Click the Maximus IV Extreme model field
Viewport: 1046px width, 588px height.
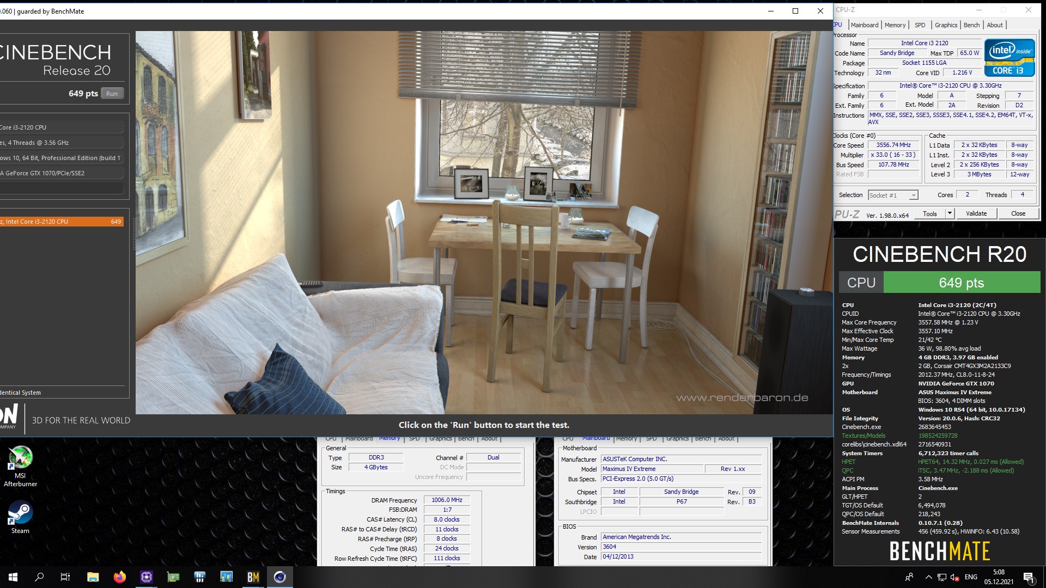[652, 469]
